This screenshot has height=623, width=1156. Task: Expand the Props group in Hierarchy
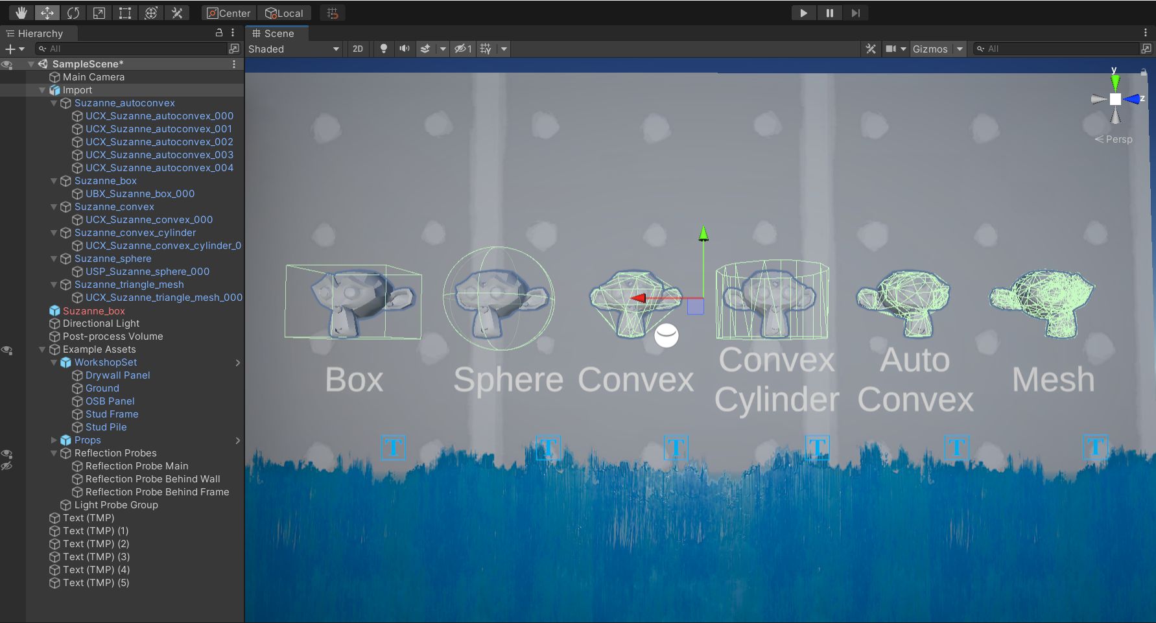(54, 440)
